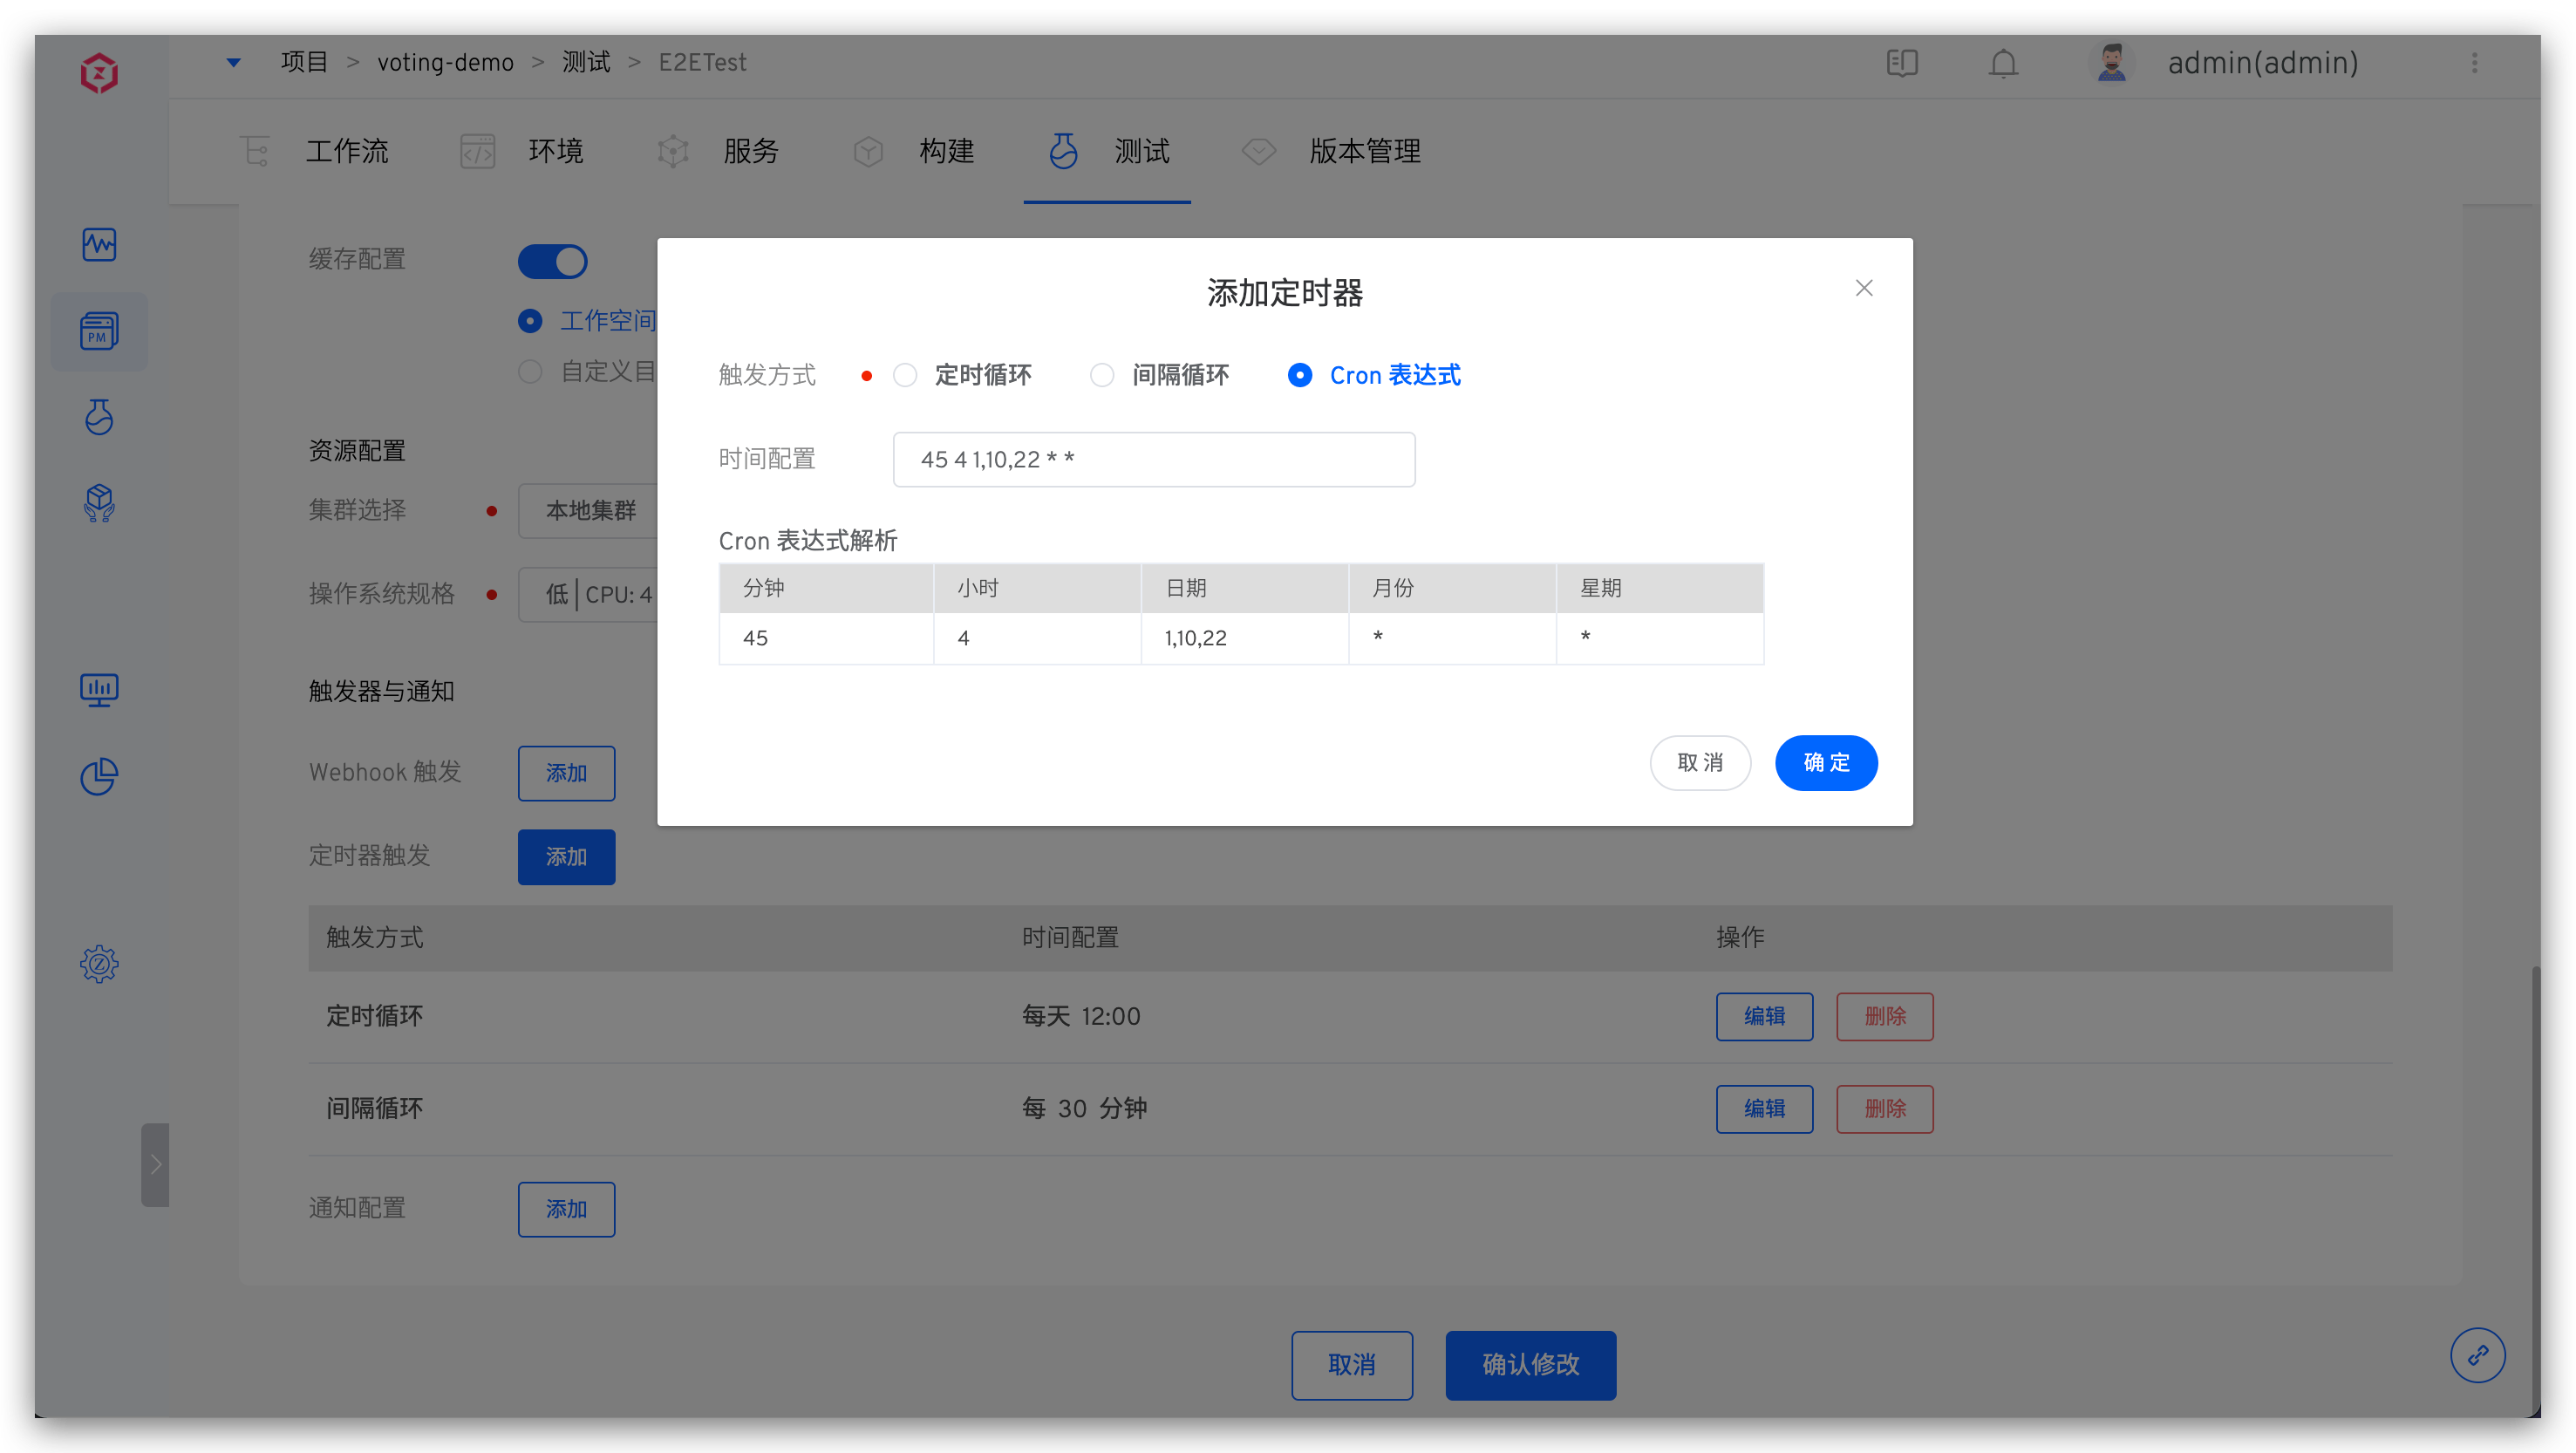Open the activity monitor sidebar icon
This screenshot has width=2576, height=1453.
99,244
